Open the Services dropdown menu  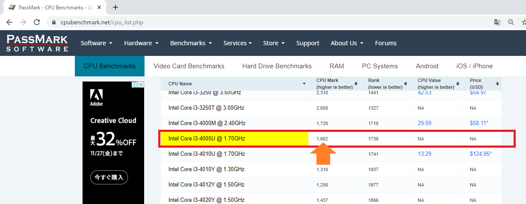click(x=237, y=43)
